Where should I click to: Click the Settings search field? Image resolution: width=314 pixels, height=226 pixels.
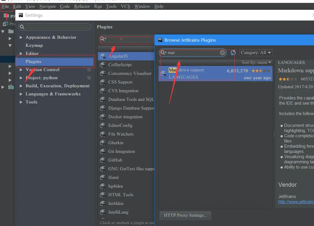tap(54, 27)
